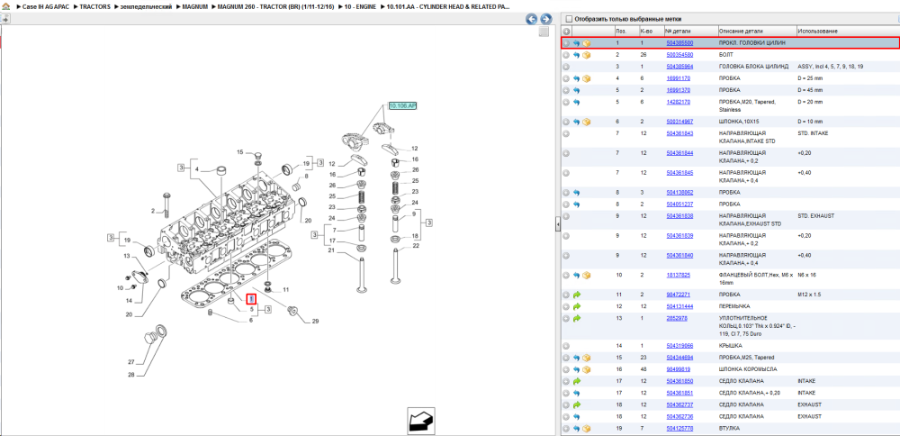Open part number link 504385500
900x436 pixels.
pyautogui.click(x=679, y=43)
